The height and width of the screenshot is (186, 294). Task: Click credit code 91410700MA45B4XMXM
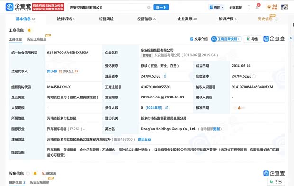(x=68, y=53)
